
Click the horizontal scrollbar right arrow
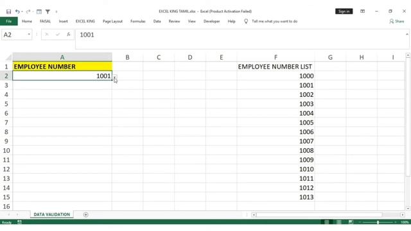pos(403,215)
